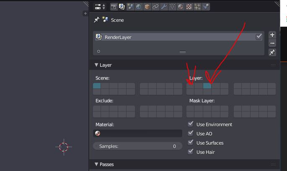The image size is (287, 171).
Task: Open the Particles tab (sparkles icon)
Action: tap(197, 7)
